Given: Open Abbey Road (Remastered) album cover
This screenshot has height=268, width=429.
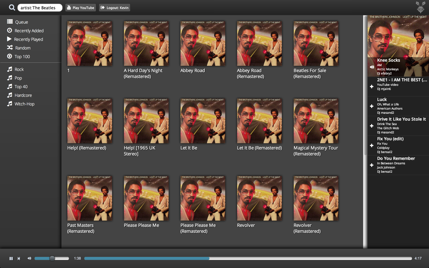Looking at the screenshot, I should tap(259, 43).
